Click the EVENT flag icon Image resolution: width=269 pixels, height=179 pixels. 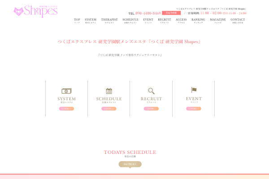coord(194,90)
